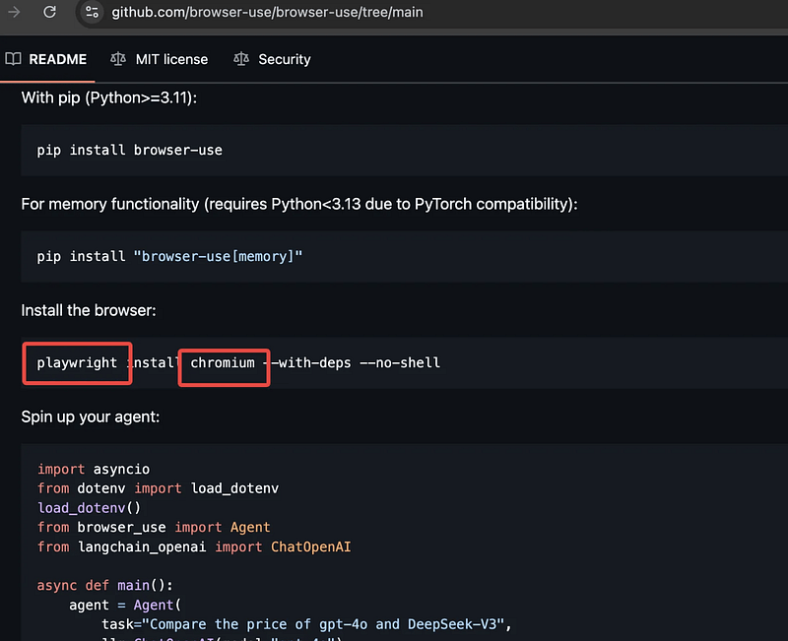Open site information icon in address bar
Image resolution: width=788 pixels, height=641 pixels.
coord(92,13)
